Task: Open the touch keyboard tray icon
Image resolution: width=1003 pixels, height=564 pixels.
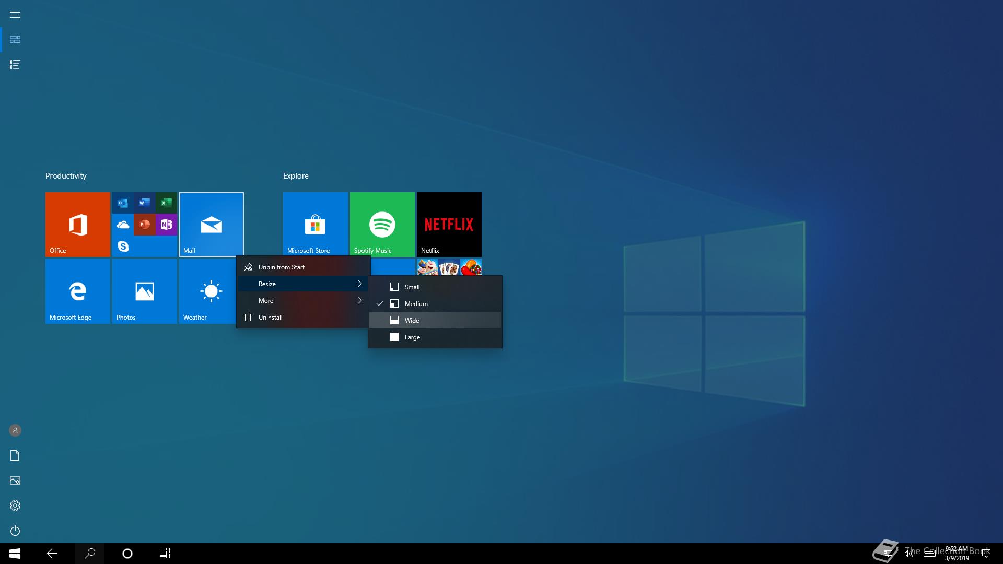Action: point(929,554)
